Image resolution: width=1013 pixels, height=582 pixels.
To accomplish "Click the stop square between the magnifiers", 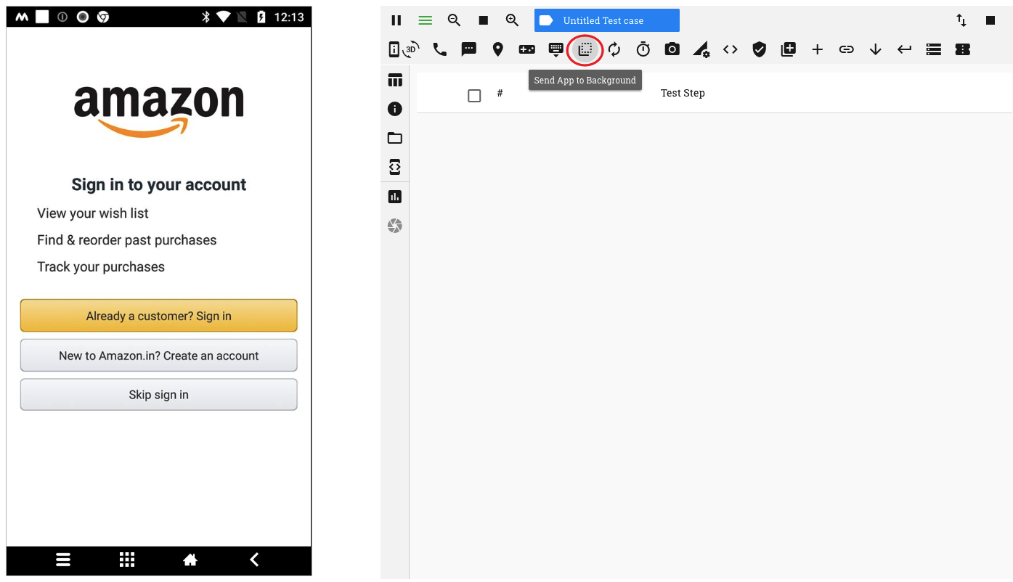I will click(x=483, y=20).
